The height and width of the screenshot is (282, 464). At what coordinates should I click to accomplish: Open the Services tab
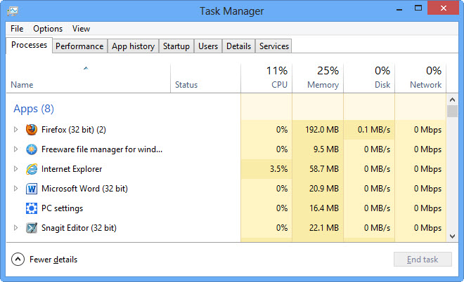coord(274,46)
